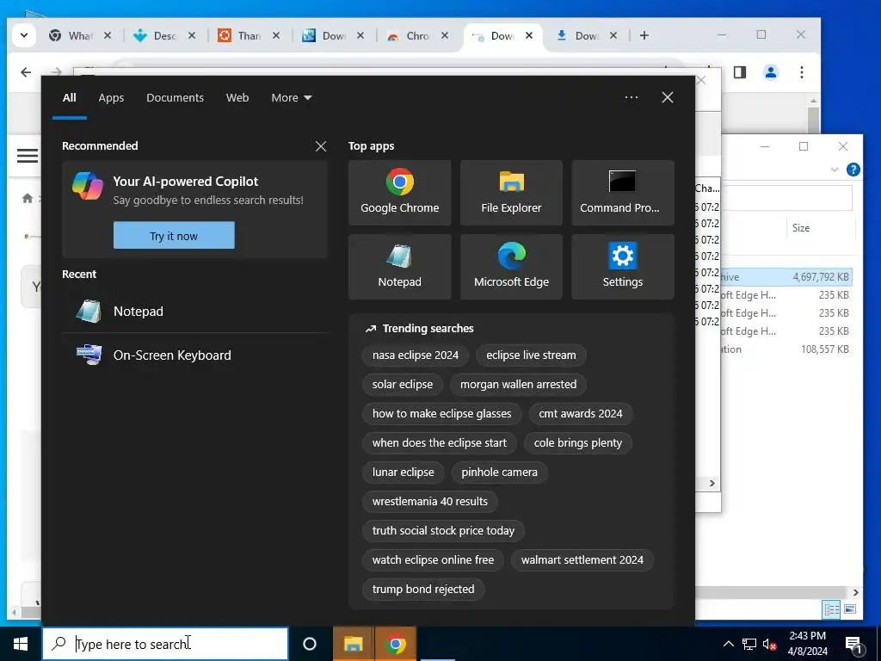This screenshot has width=881, height=661.
Task: Open Chrome tab search dropdown
Action: 23,35
